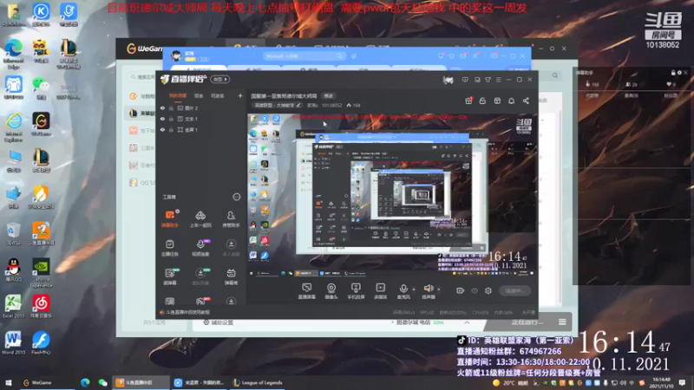Viewport: 694px width, 390px height.
Task: Open the gift box icon with red badge
Action: (x=468, y=101)
